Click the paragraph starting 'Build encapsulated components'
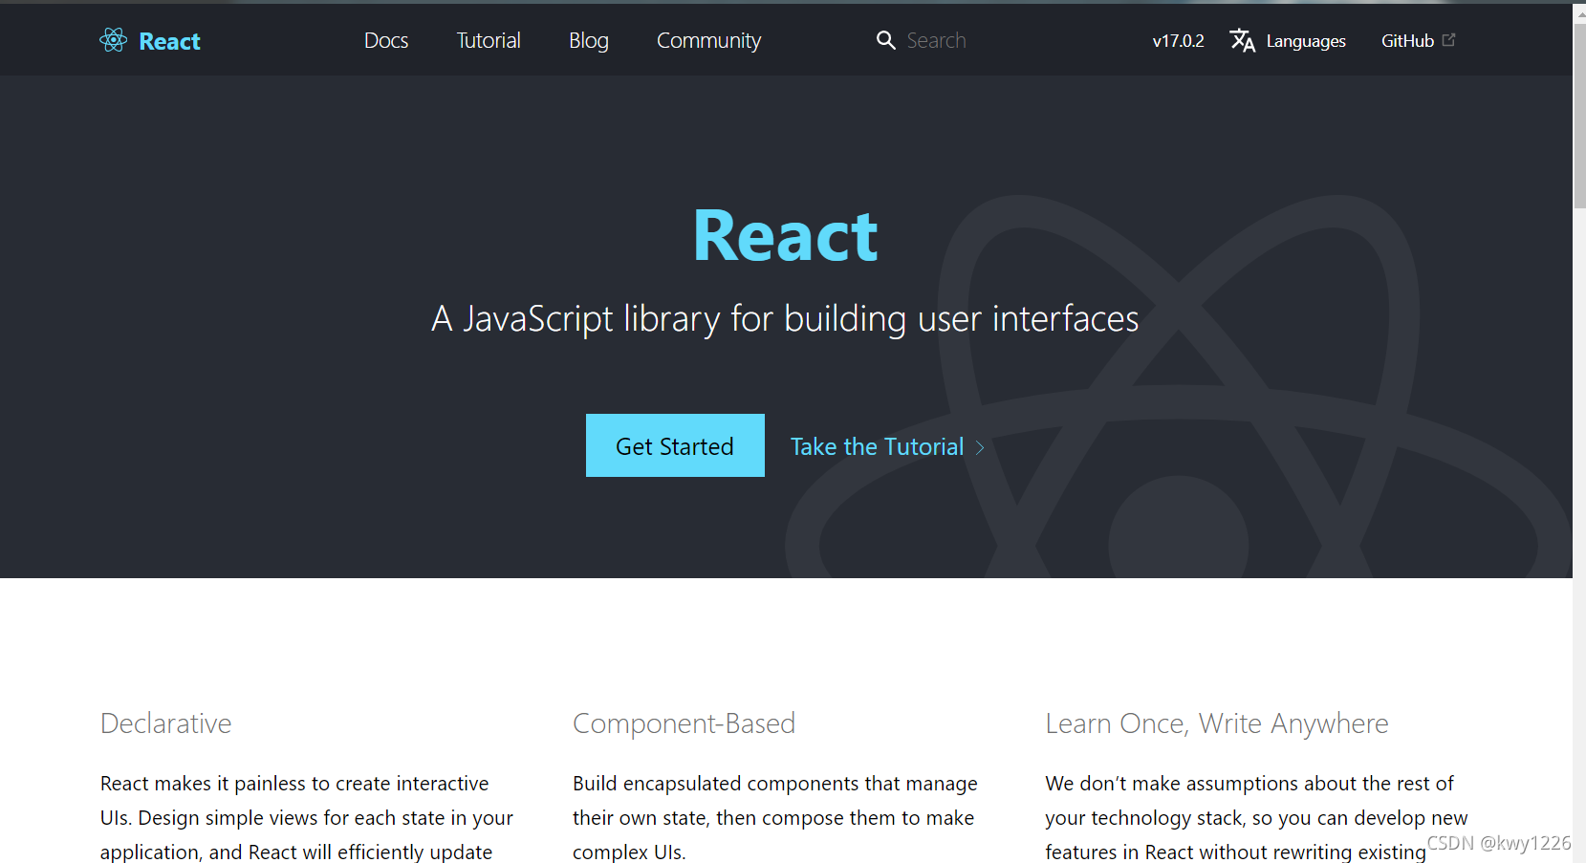 (x=775, y=817)
